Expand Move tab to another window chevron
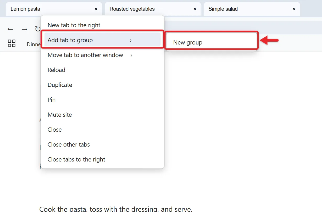The image size is (322, 212). pyautogui.click(x=131, y=55)
